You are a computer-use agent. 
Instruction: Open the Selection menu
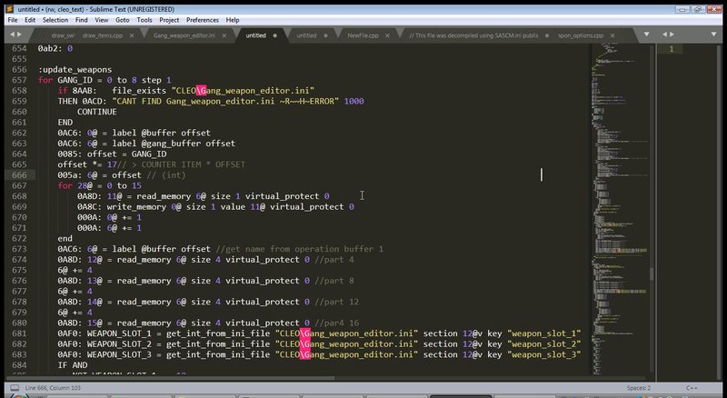55,20
